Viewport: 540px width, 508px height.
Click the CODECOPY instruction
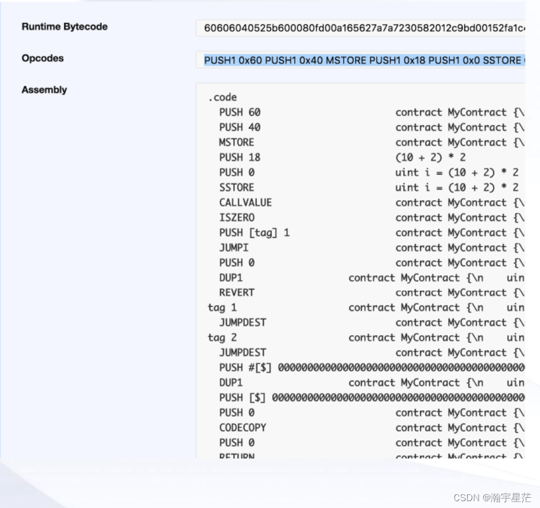click(x=243, y=428)
